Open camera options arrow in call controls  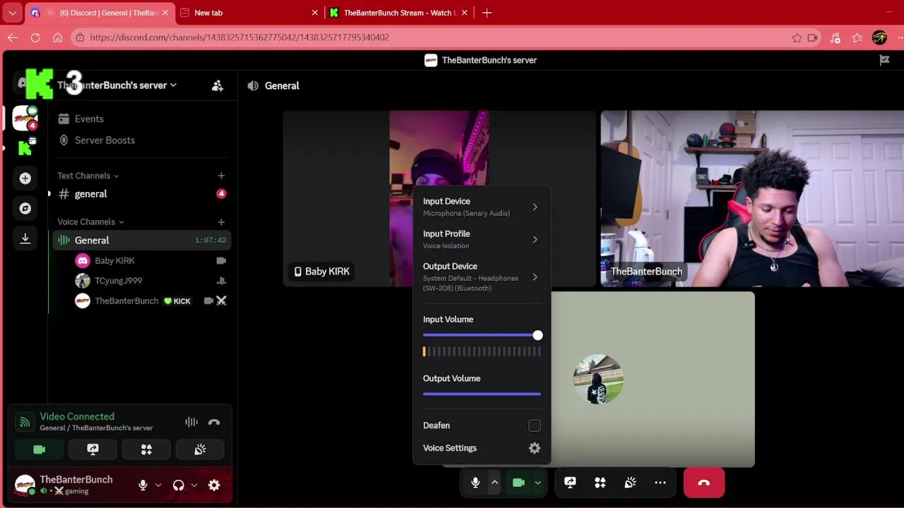(x=537, y=483)
